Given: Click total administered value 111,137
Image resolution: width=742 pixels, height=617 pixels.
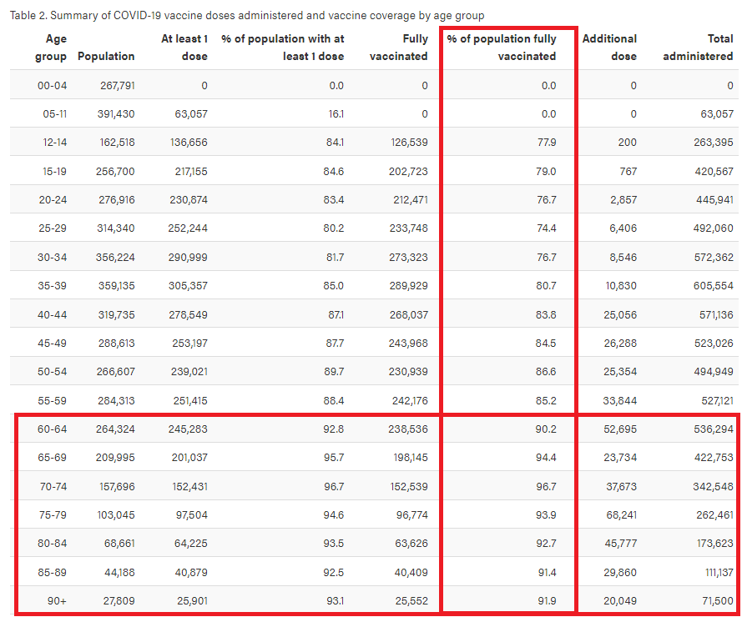Looking at the screenshot, I should coord(719,573).
